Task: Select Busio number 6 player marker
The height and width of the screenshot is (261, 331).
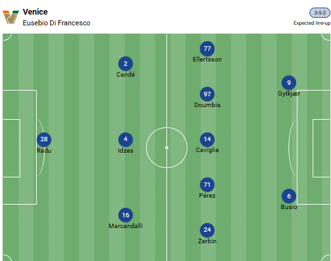Action: (289, 196)
